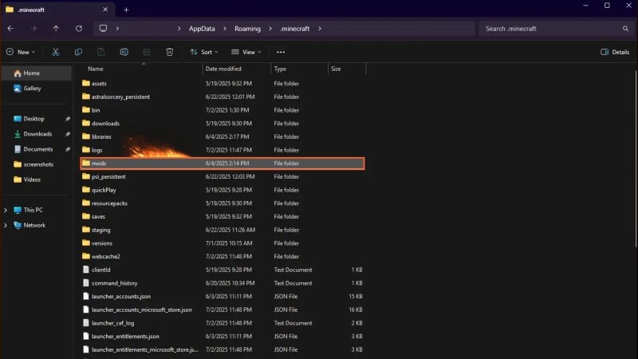Sort by the Name column header
The width and height of the screenshot is (638, 359).
pos(96,69)
